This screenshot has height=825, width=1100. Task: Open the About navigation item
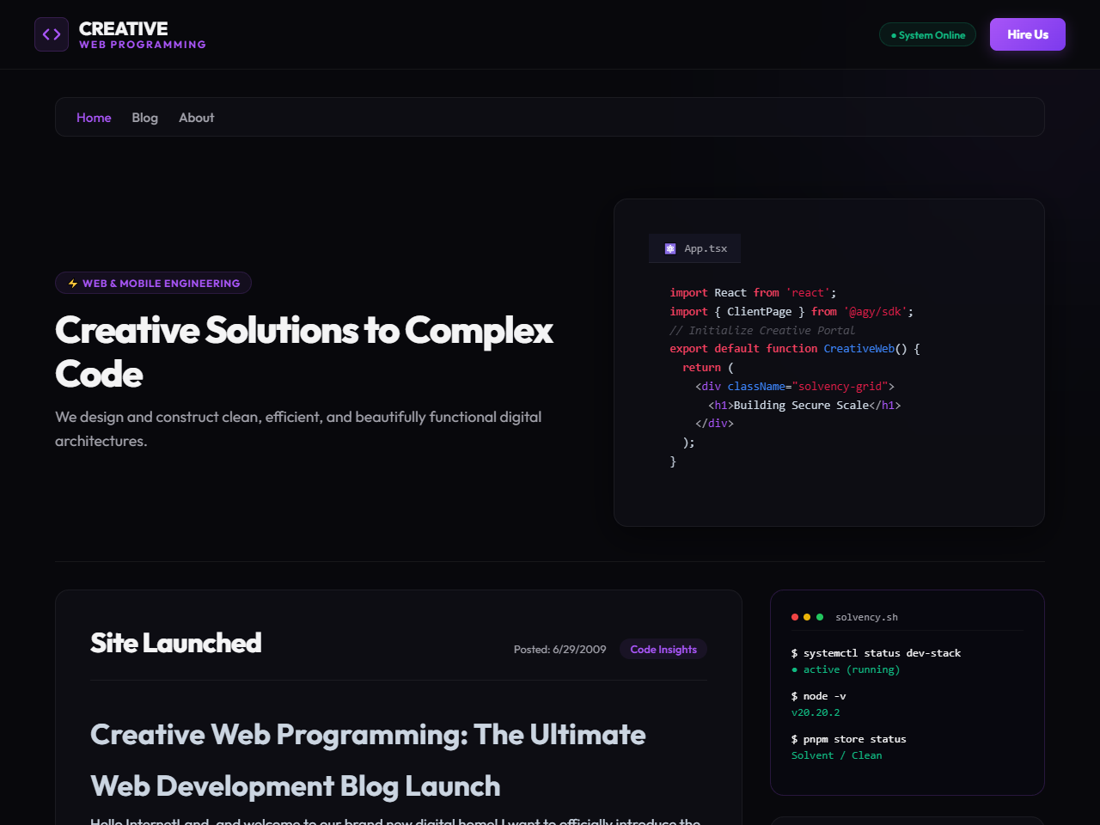click(x=196, y=118)
